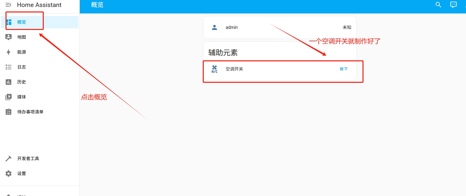Open the assistant chat icon in header
This screenshot has width=466, height=196.
(x=453, y=5)
